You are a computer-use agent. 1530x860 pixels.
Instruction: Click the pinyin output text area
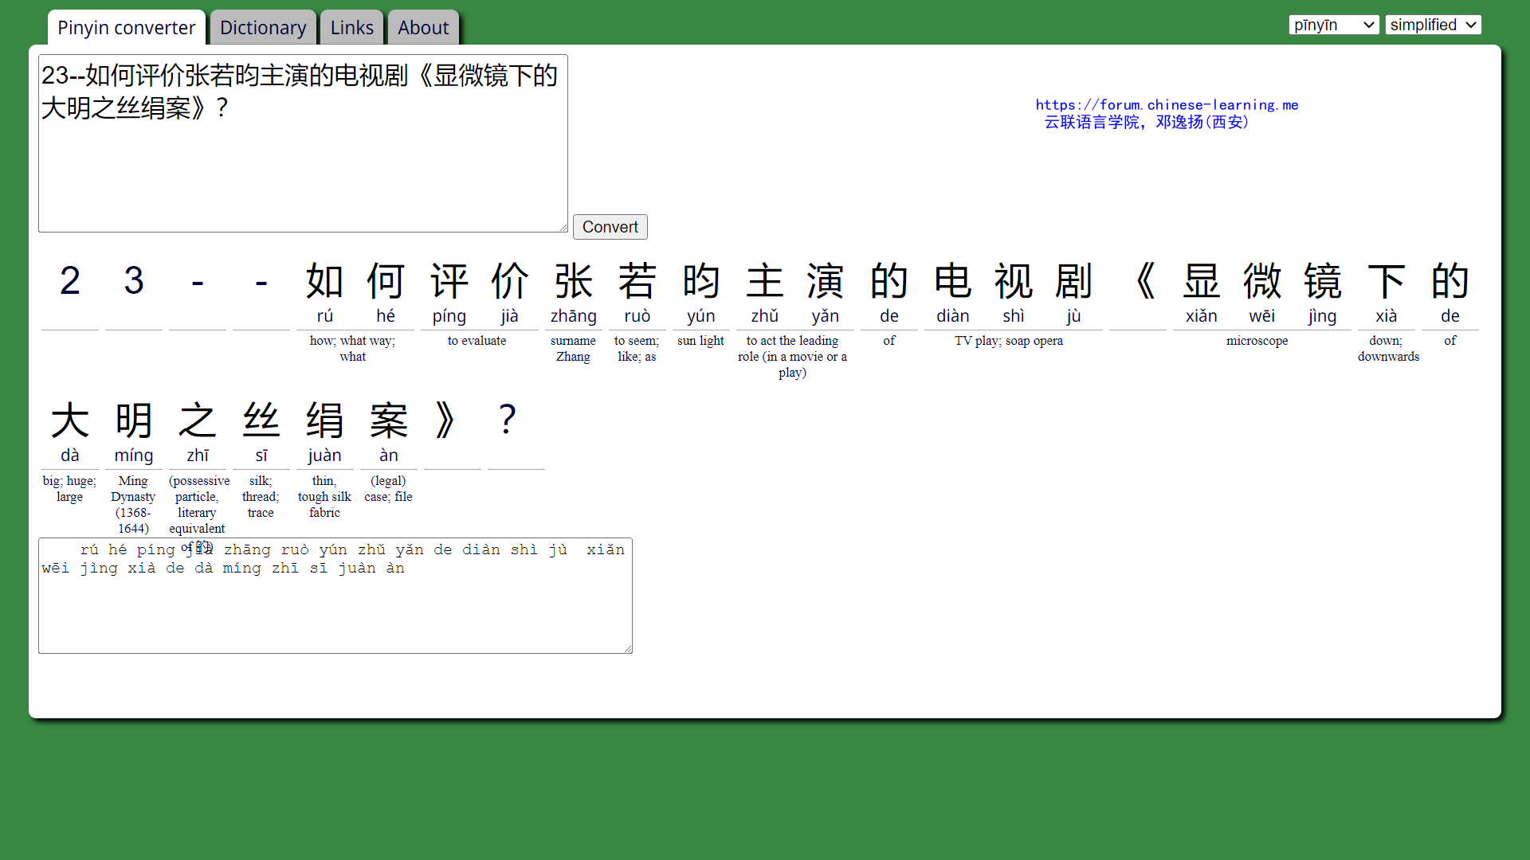coord(335,596)
